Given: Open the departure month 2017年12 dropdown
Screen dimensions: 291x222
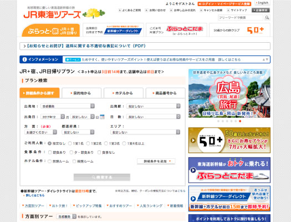Looking at the screenshot, I should pyautogui.click(x=53, y=117).
